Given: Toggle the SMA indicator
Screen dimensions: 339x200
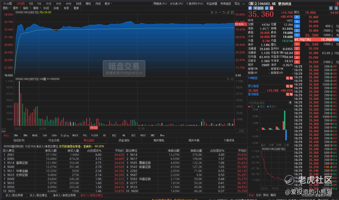Looking at the screenshot, I should [x=16, y=135].
